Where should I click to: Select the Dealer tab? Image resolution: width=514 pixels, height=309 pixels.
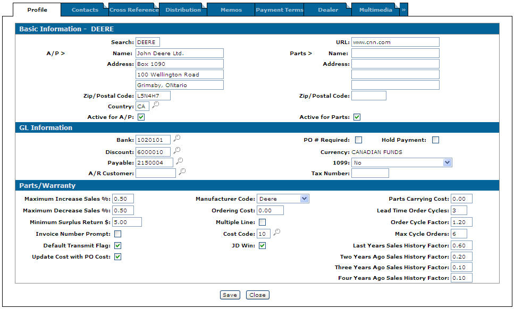tap(328, 10)
